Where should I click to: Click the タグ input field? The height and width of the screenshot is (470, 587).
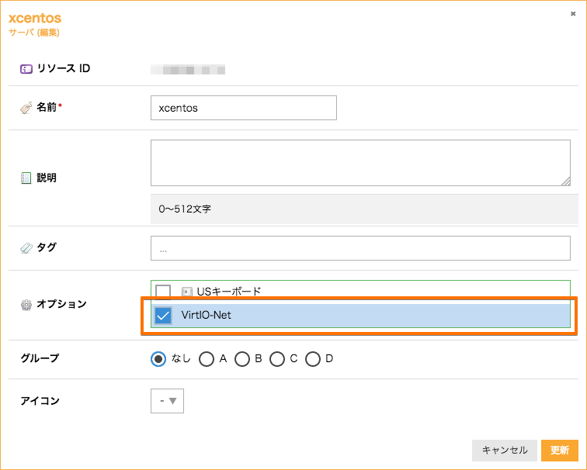pyautogui.click(x=360, y=248)
